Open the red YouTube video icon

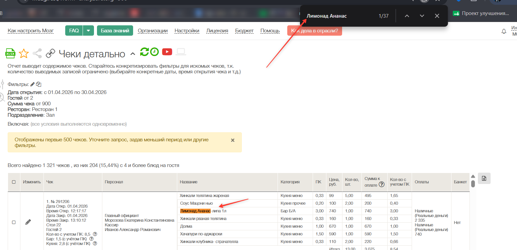(167, 52)
